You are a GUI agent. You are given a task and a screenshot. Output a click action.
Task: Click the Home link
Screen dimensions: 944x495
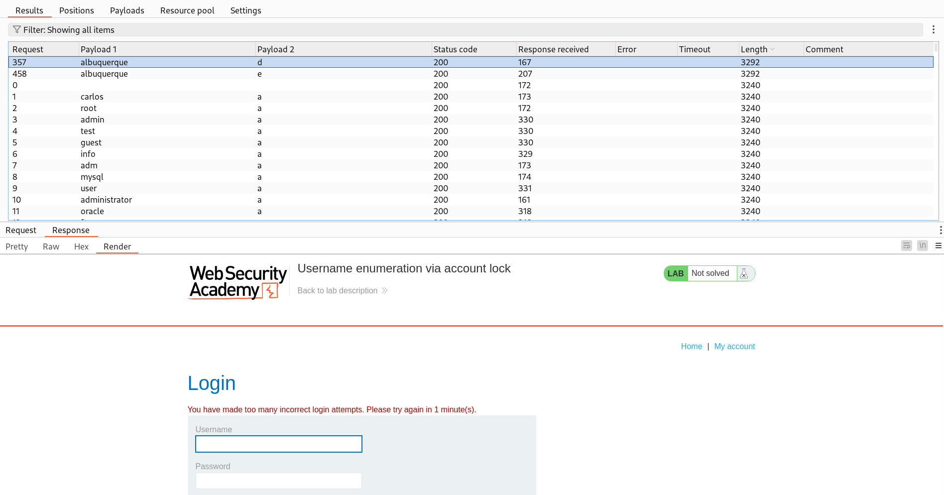coord(691,346)
